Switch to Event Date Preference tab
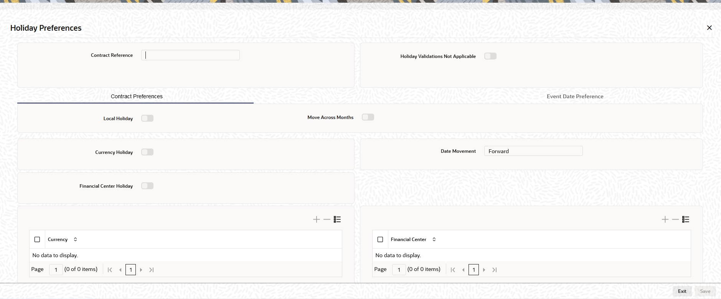The height and width of the screenshot is (299, 721). coord(575,96)
